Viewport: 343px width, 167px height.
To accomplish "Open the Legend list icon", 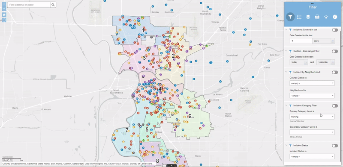I will (299, 17).
